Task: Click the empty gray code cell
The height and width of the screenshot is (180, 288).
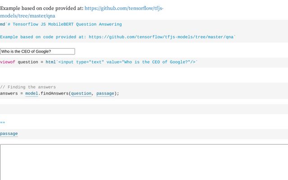Action: click(x=144, y=109)
